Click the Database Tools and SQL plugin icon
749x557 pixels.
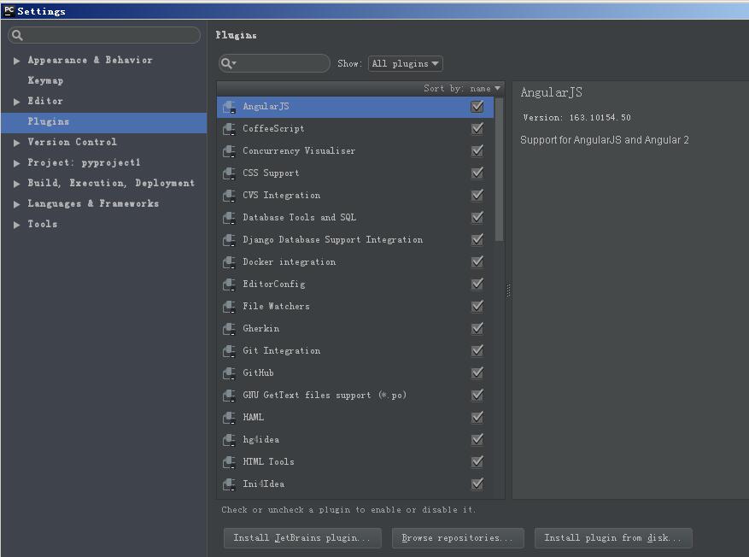tap(229, 218)
